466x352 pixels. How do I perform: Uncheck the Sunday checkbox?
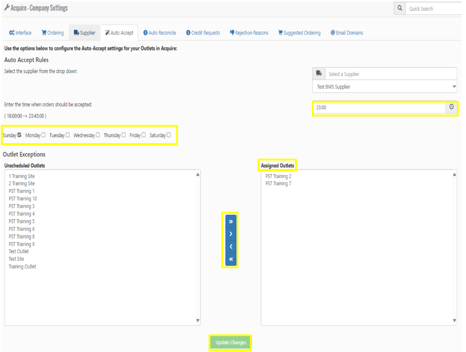(x=19, y=135)
